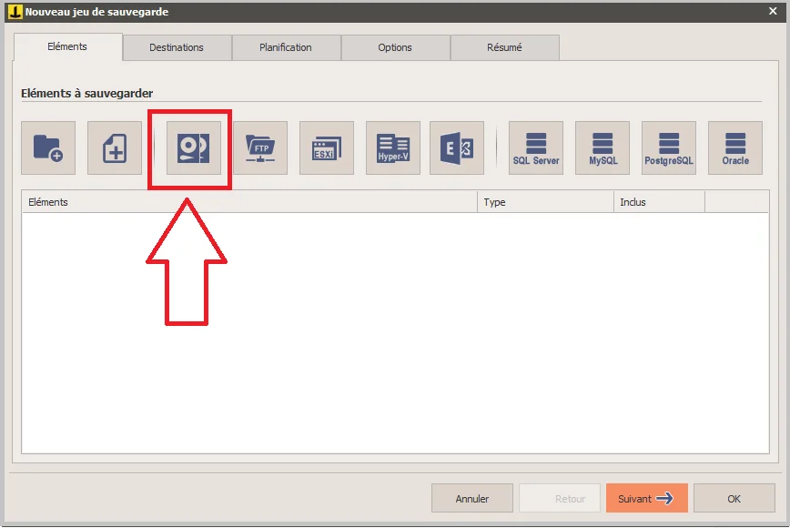Click the orange Suivant button
This screenshot has height=528, width=790.
click(x=646, y=499)
